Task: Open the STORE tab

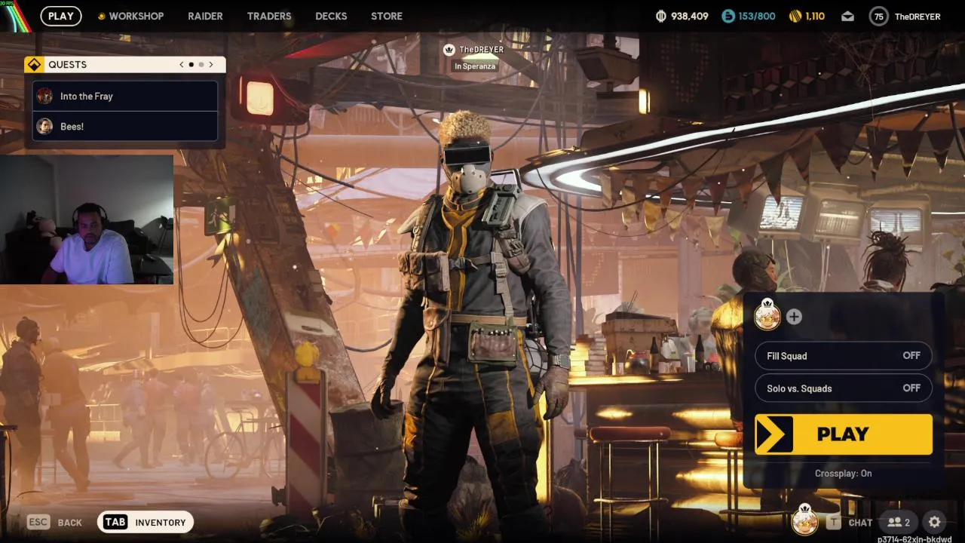Action: coord(387,16)
